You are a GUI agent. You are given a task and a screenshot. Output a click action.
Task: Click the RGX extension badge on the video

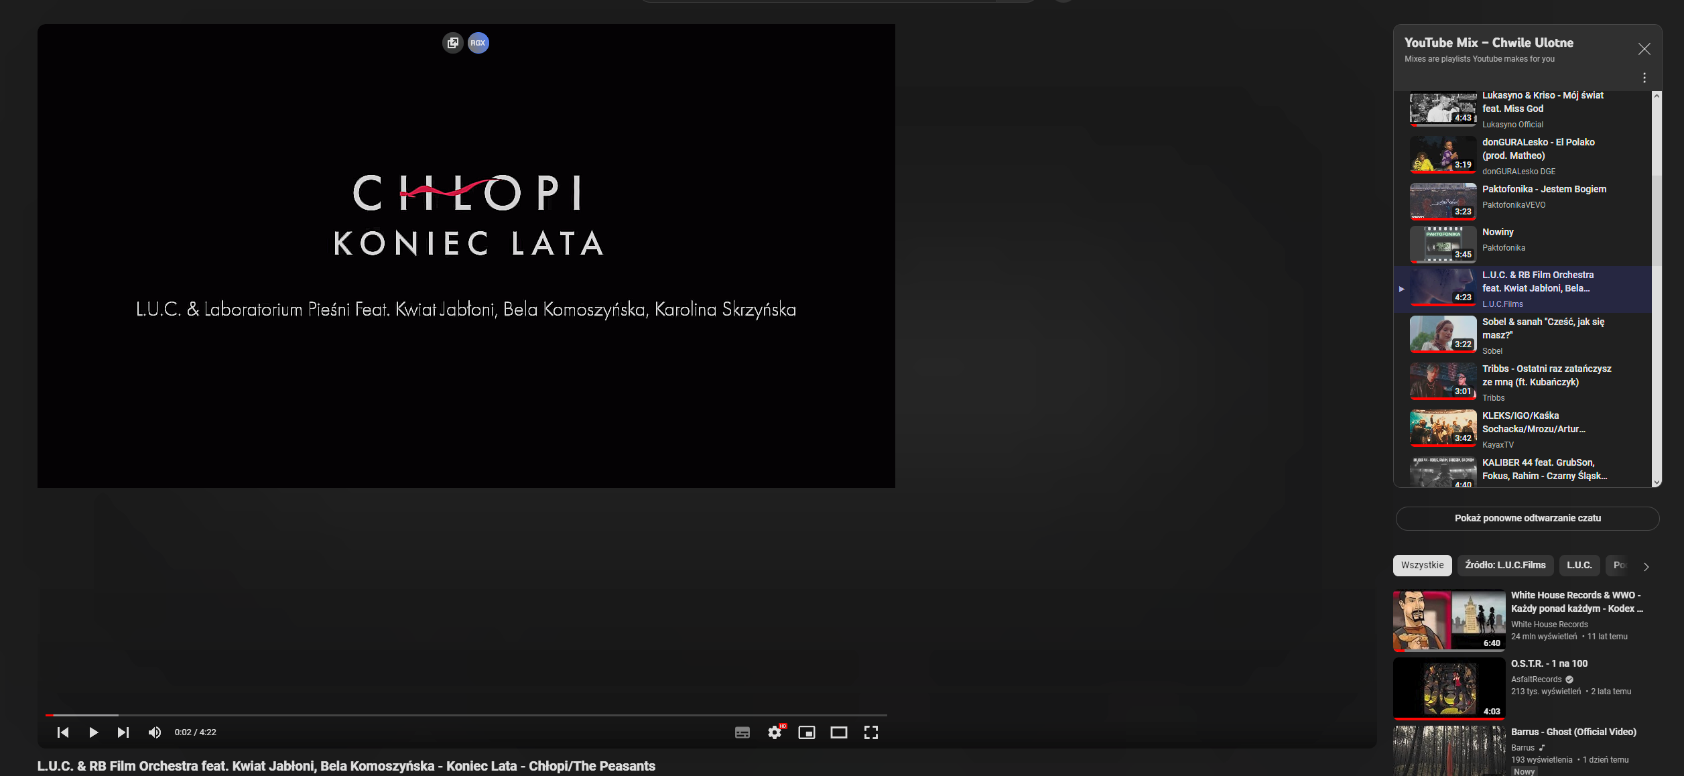pyautogui.click(x=478, y=42)
